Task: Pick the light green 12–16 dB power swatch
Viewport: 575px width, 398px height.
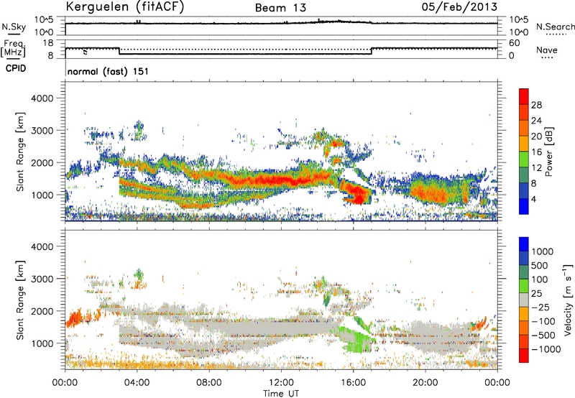Action: click(x=524, y=159)
